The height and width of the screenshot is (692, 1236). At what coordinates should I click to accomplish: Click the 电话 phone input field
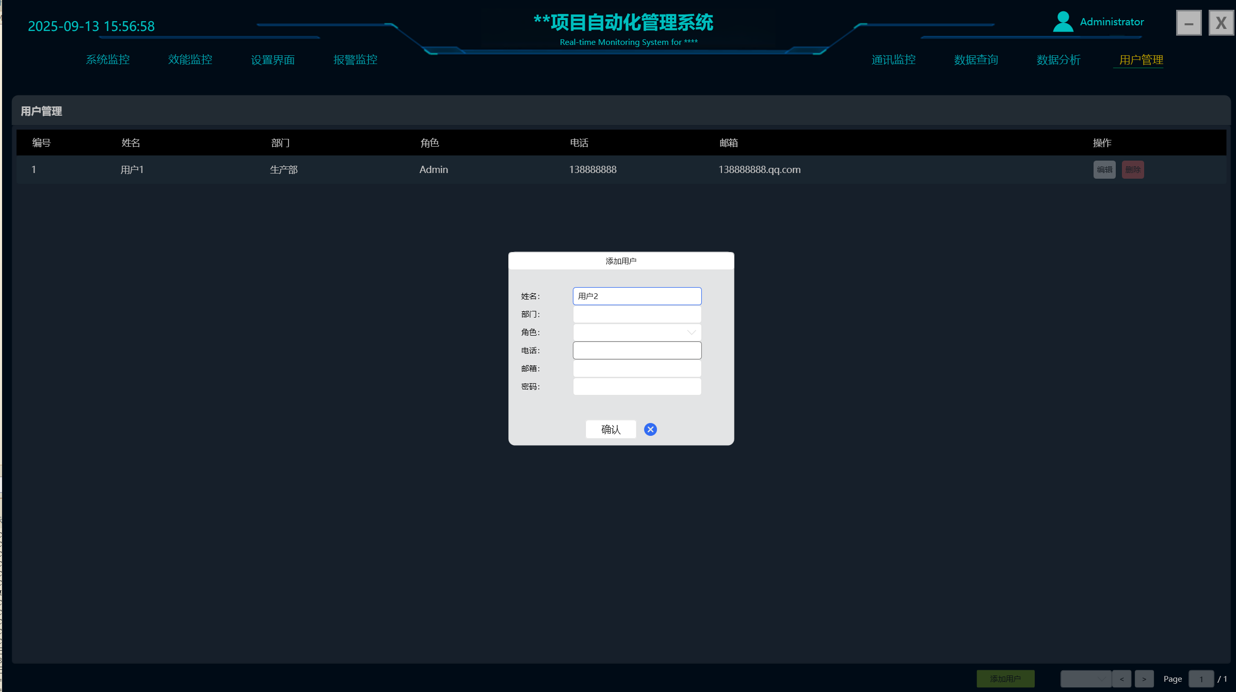[x=637, y=350]
